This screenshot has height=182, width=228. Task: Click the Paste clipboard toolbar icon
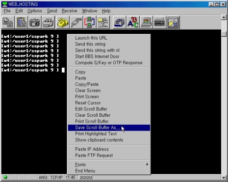pos(21,22)
